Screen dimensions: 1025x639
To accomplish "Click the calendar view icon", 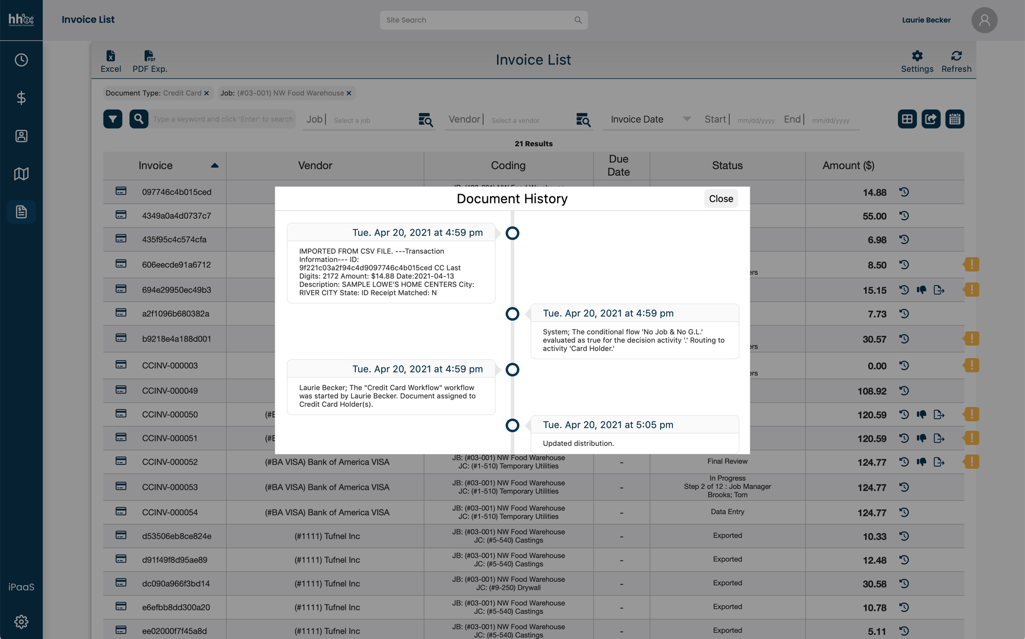I will (x=954, y=119).
